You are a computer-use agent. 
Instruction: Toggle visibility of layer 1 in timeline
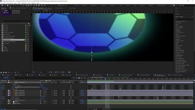pos(1,82)
